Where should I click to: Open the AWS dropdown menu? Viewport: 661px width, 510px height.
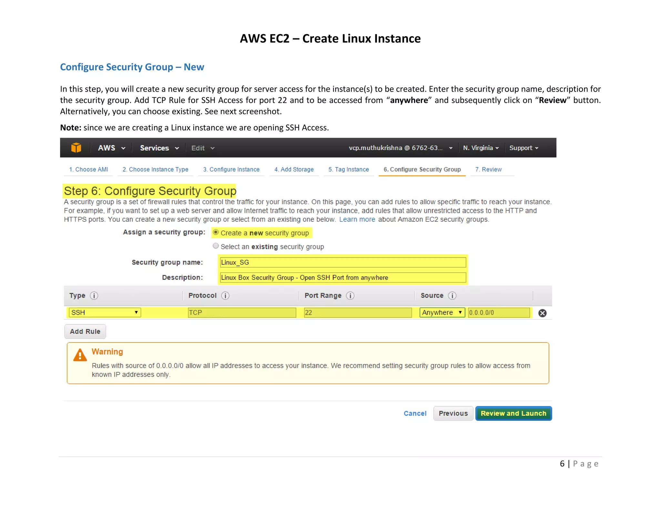click(x=111, y=148)
